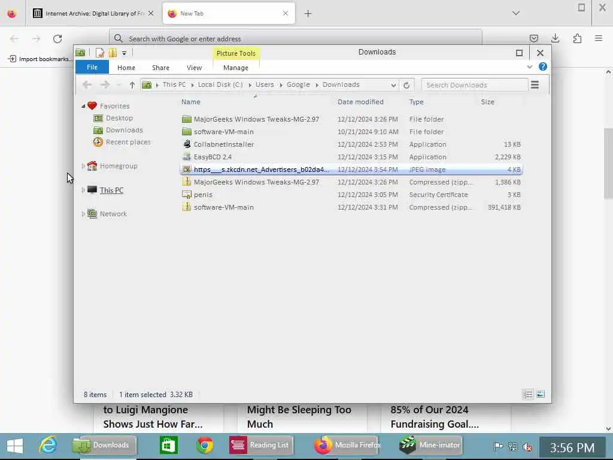This screenshot has width=613, height=460.
Task: Open a new tab in Firefox
Action: click(308, 14)
